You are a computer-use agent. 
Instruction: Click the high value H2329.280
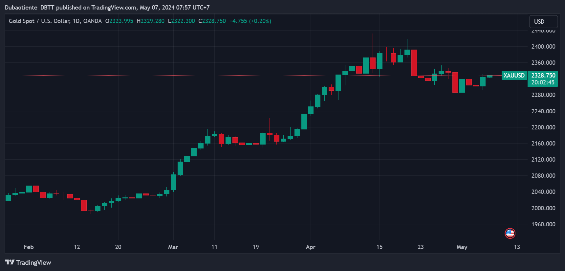[x=150, y=21]
